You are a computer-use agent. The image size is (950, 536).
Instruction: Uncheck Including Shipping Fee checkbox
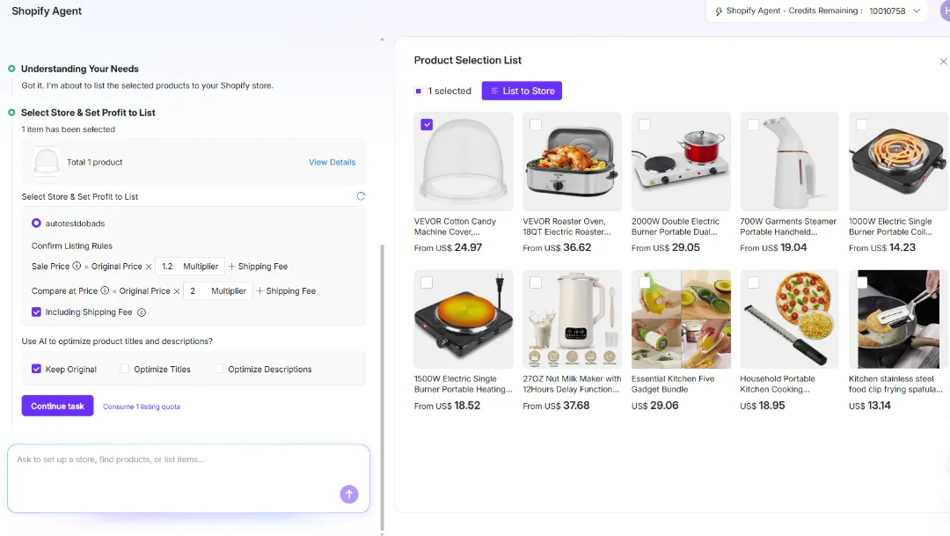[x=36, y=312]
